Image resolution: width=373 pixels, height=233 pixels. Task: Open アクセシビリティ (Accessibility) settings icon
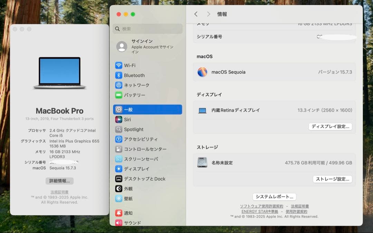119,139
